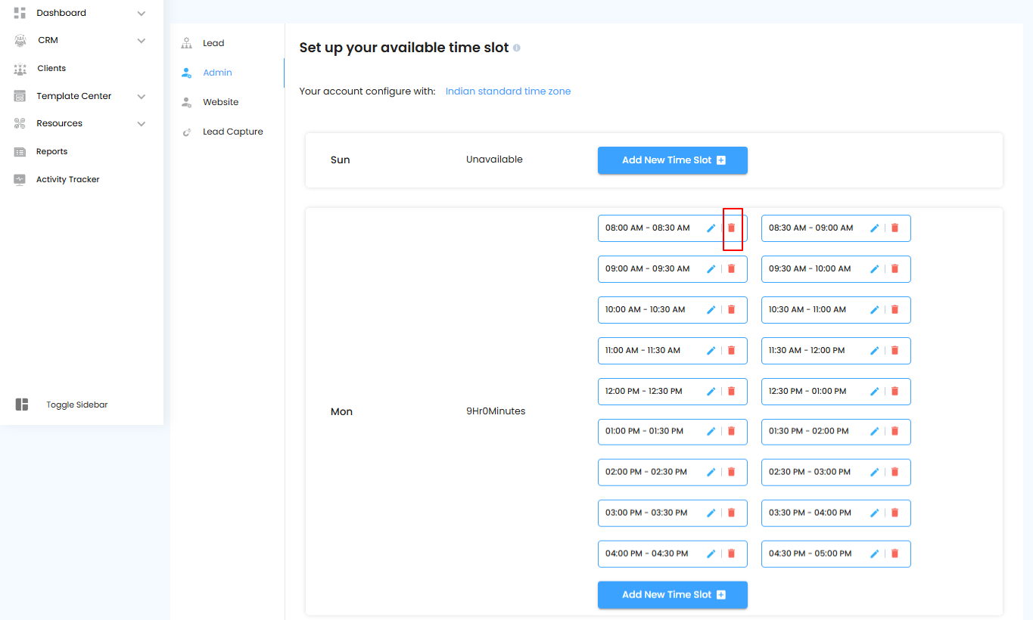
Task: Click the Indian standard time zone link
Action: 508,91
